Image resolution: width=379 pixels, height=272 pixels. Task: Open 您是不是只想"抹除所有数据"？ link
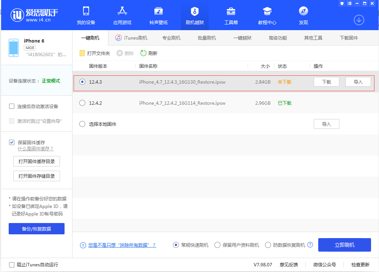[122, 245]
